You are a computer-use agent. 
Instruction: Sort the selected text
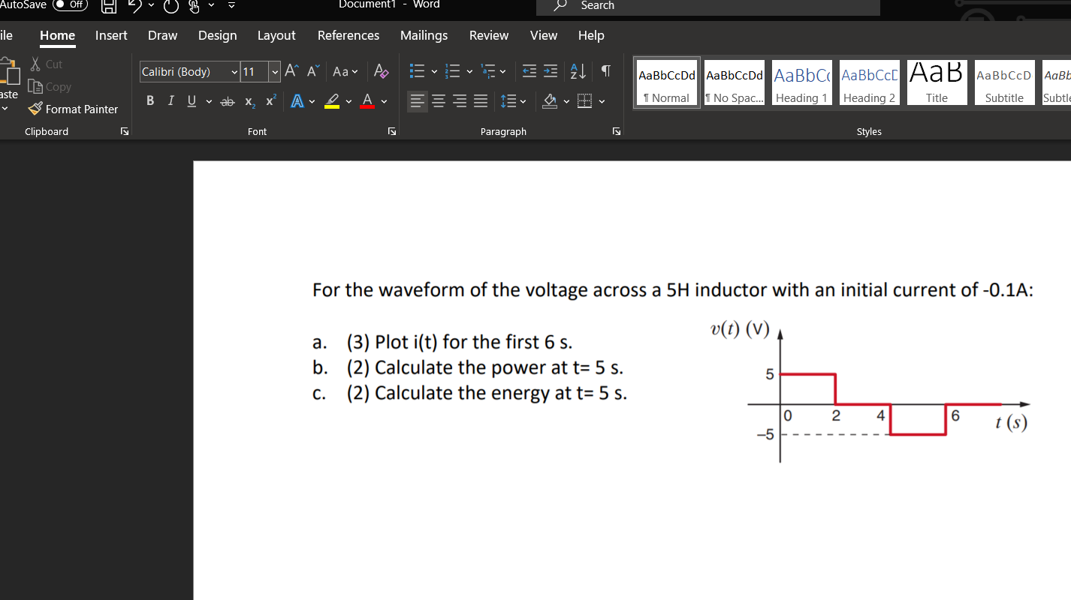pos(578,71)
